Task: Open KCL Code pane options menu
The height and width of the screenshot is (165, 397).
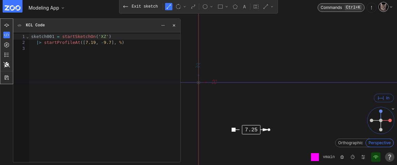Action: tap(163, 25)
